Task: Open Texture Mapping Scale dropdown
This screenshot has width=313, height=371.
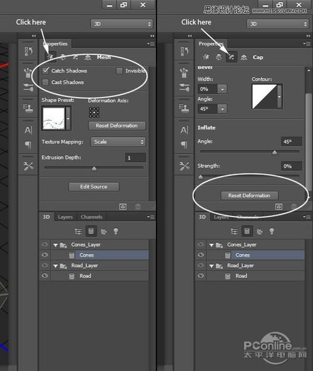Action: [118, 142]
